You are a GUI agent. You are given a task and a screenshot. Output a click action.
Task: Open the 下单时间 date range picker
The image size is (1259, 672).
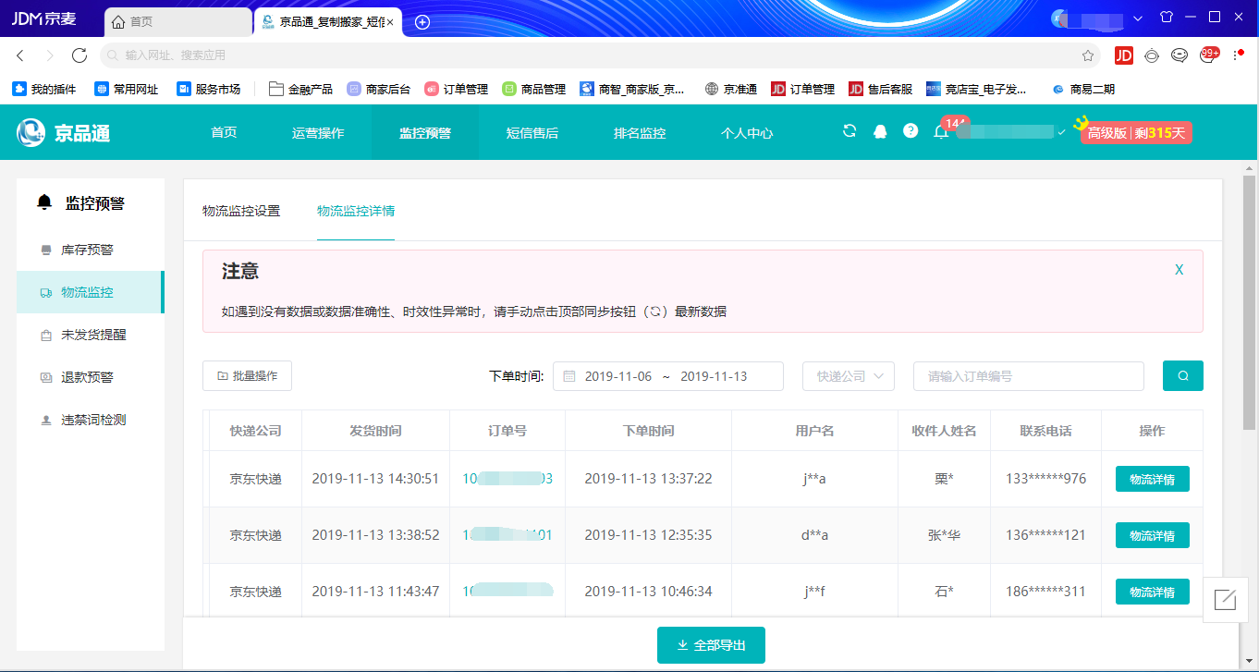tap(667, 376)
